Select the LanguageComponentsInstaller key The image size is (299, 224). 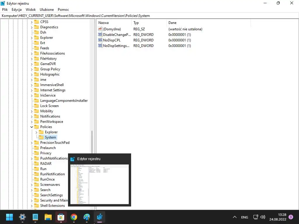pos(64,101)
